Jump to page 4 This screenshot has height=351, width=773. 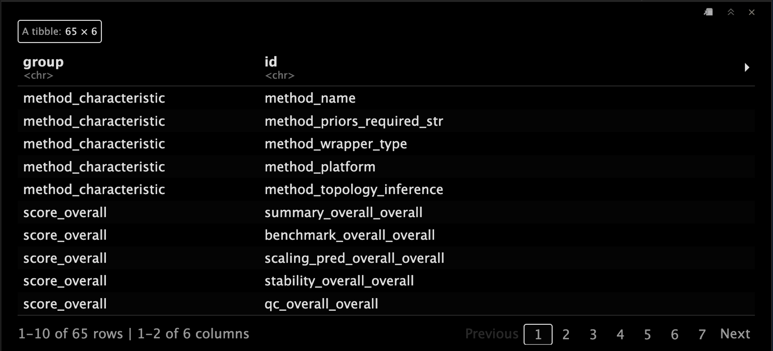coord(620,334)
